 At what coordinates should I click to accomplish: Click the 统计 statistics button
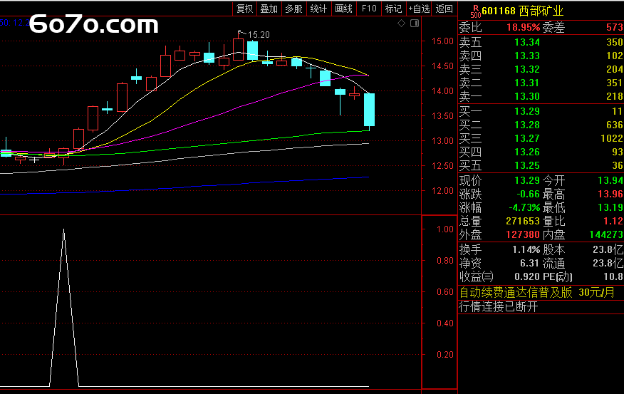point(318,9)
